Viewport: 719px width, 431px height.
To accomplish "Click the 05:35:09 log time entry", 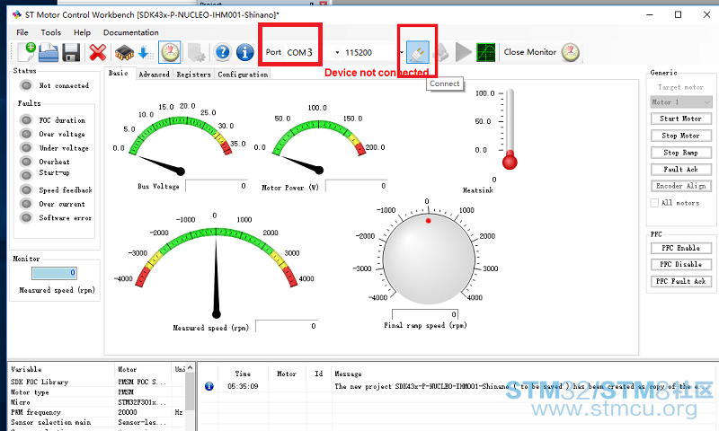I will [x=243, y=386].
